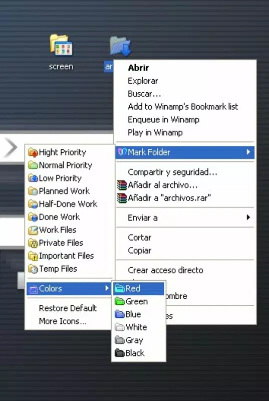Click WinRAR icon beside Añadir a archivos.rar

pyautogui.click(x=122, y=198)
